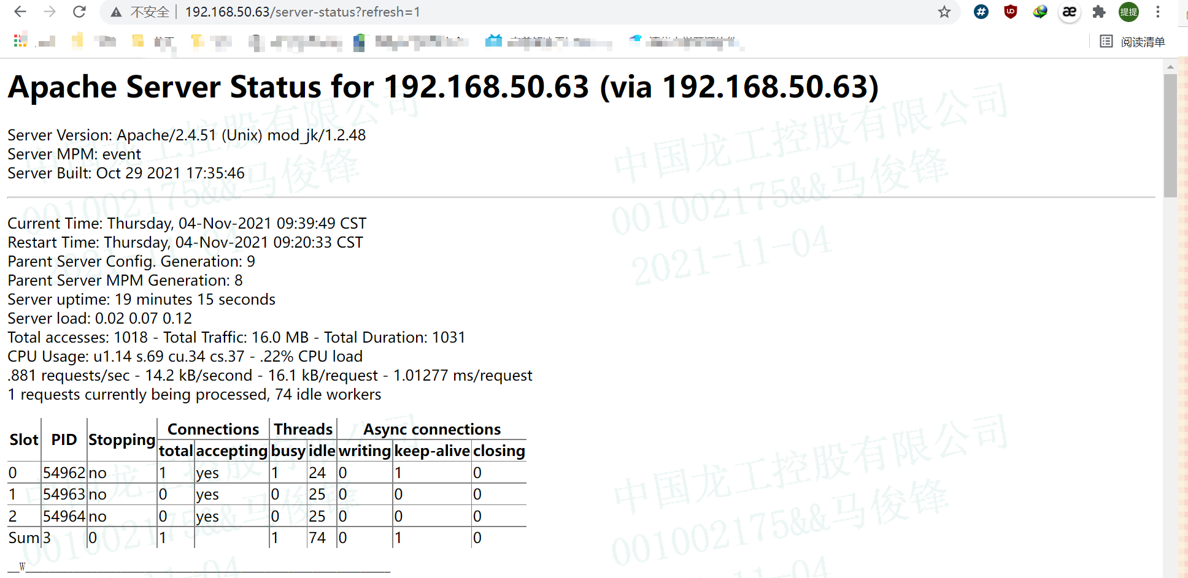Click the colorful grid icon on the bookmarks bar
Viewport: 1188px width, 578px height.
pos(20,41)
